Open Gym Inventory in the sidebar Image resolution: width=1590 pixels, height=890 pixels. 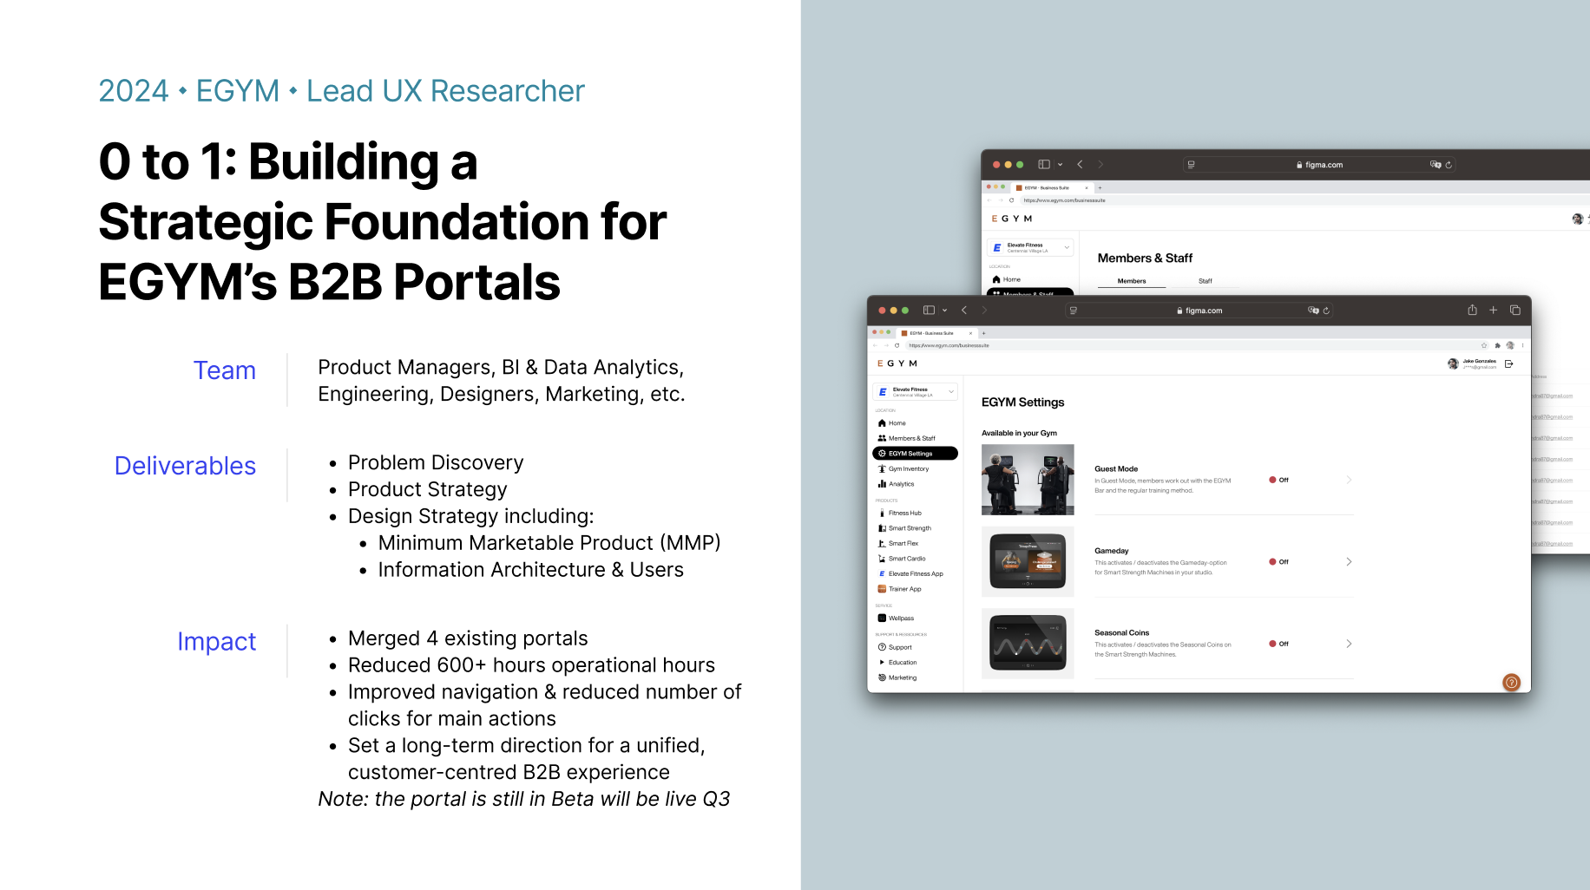pos(903,468)
